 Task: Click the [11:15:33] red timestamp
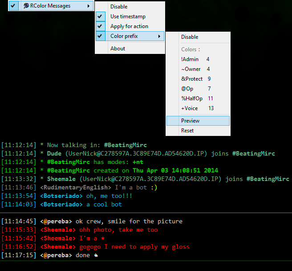(19, 230)
